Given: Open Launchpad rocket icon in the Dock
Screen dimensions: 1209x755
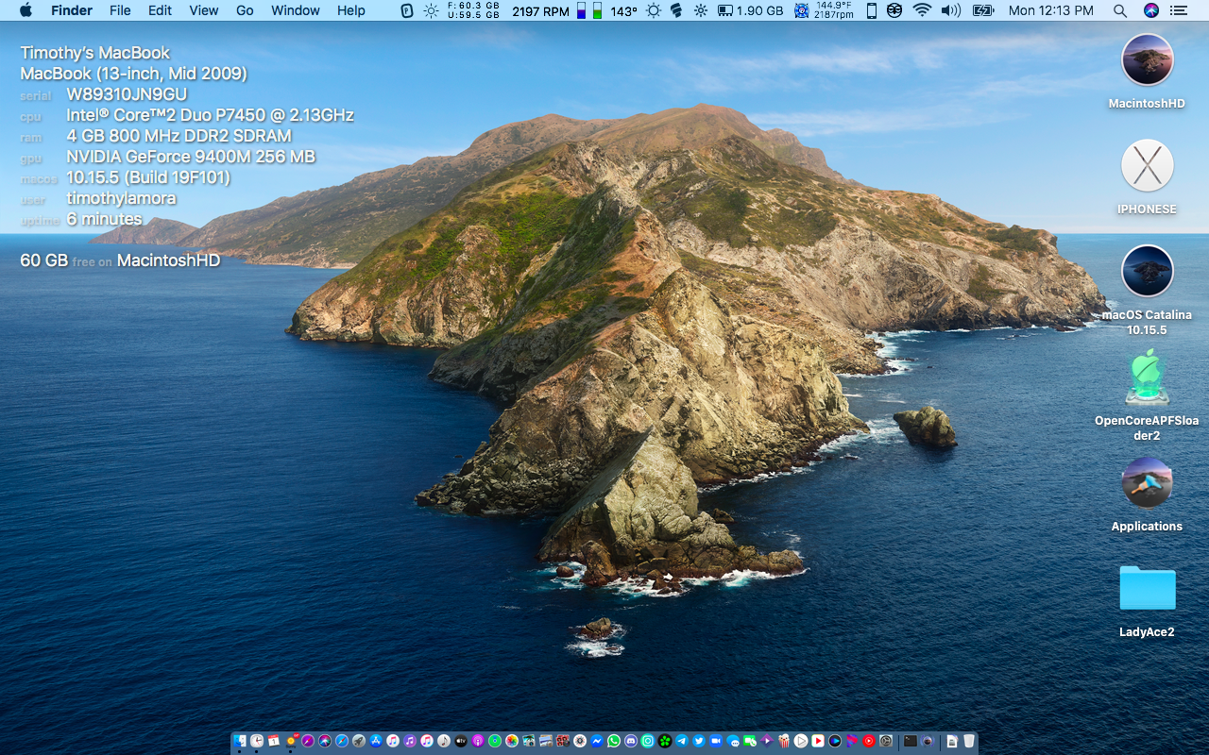Looking at the screenshot, I should [359, 741].
